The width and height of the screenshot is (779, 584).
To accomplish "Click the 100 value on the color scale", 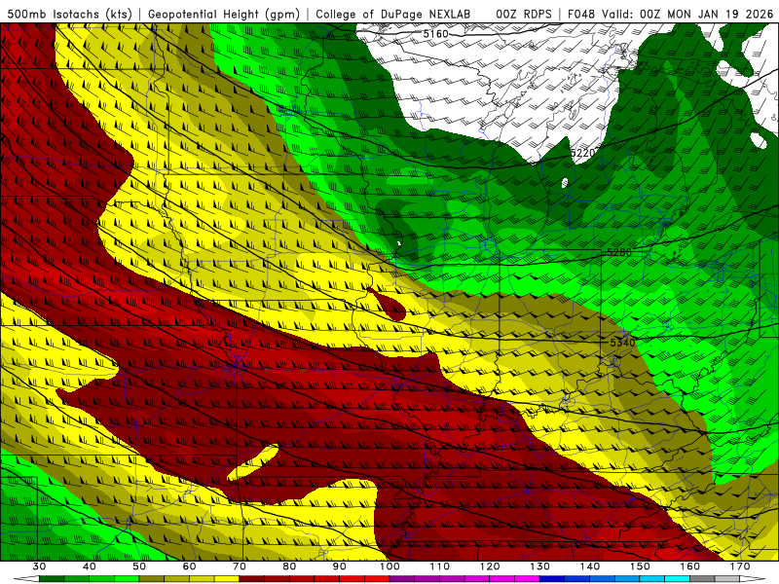I will 389,566.
